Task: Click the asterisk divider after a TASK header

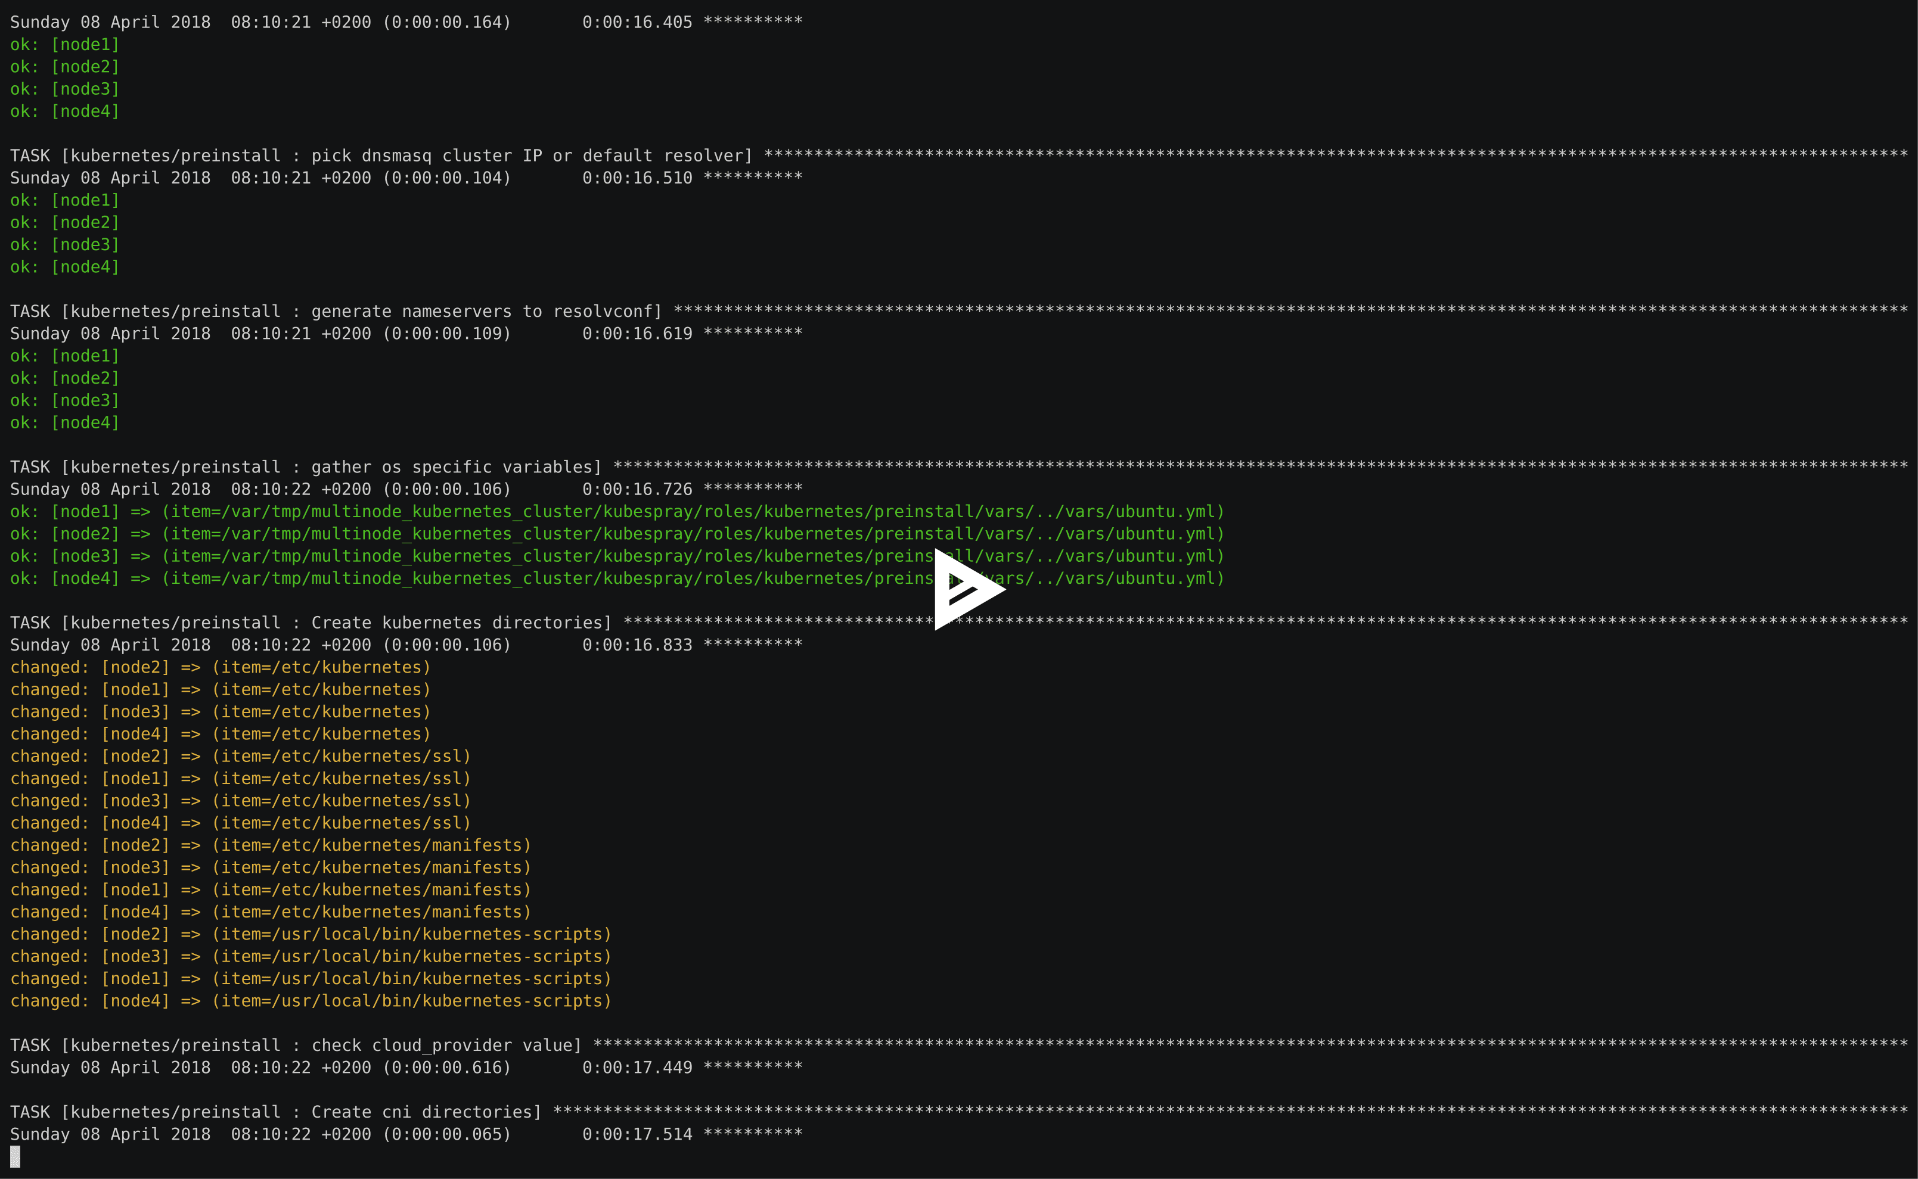Action: [1326, 155]
